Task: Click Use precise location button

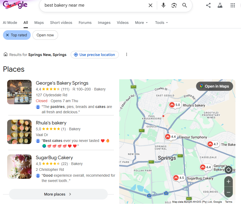Action: coord(95,55)
